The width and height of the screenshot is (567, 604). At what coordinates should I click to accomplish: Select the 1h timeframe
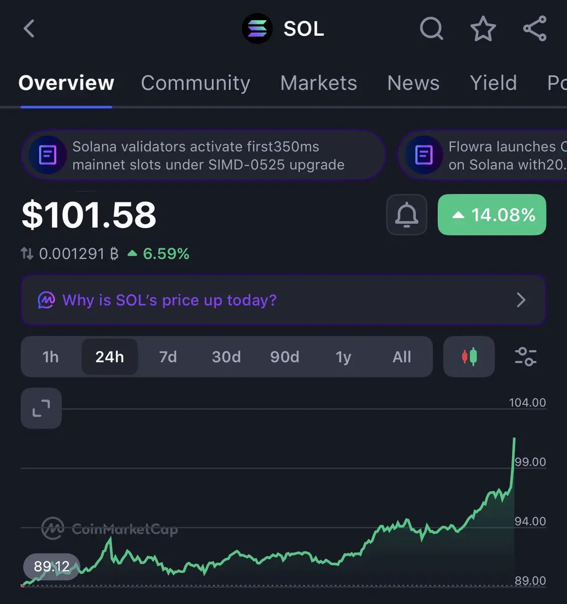[x=51, y=357]
